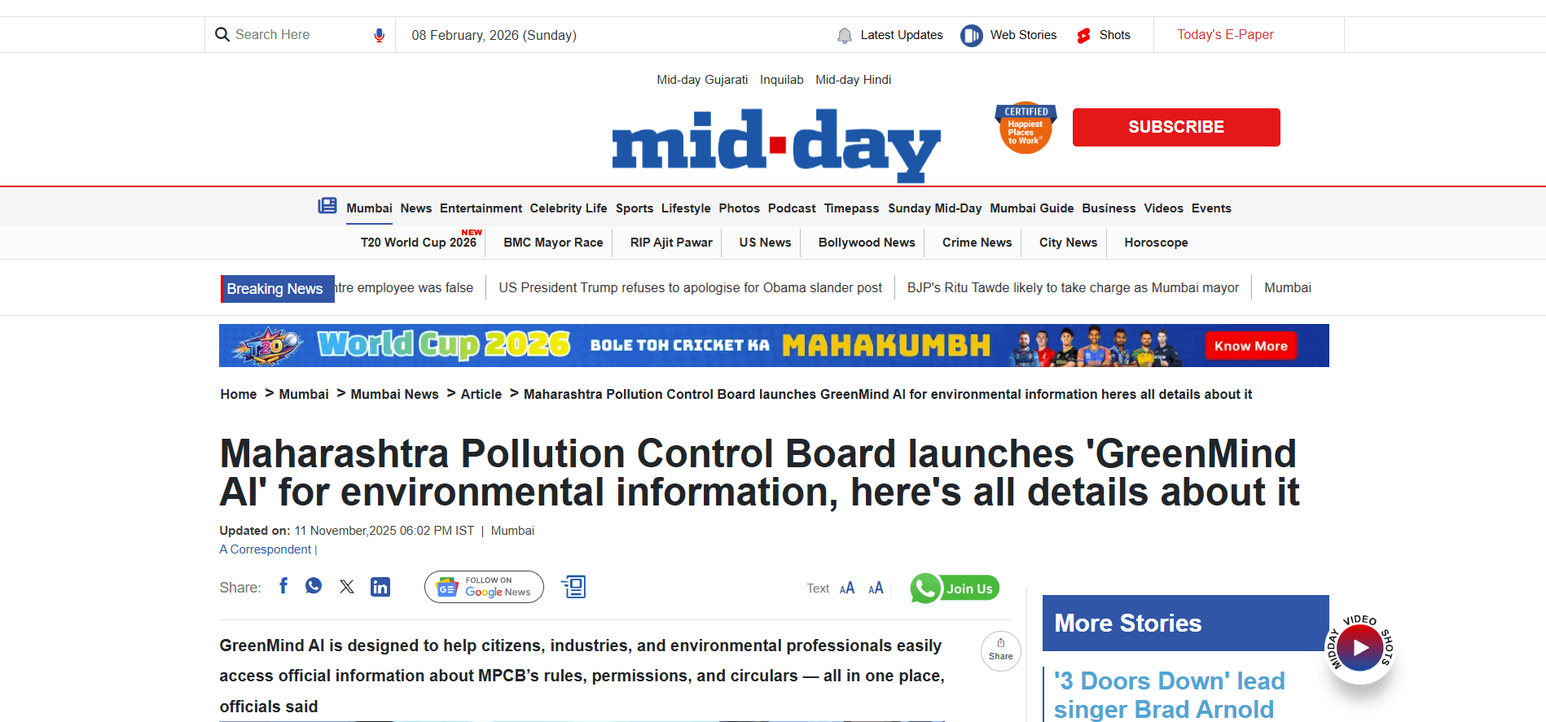
Task: Click A Correspondent author link
Action: click(265, 549)
